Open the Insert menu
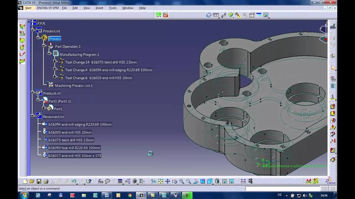Viewport: 355px width, 199px height. pos(99,8)
